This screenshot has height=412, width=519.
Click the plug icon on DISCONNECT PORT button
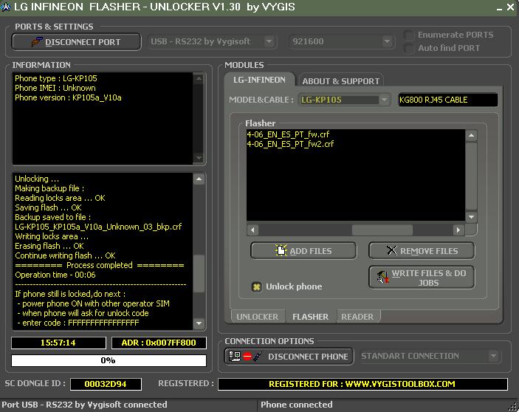point(37,41)
